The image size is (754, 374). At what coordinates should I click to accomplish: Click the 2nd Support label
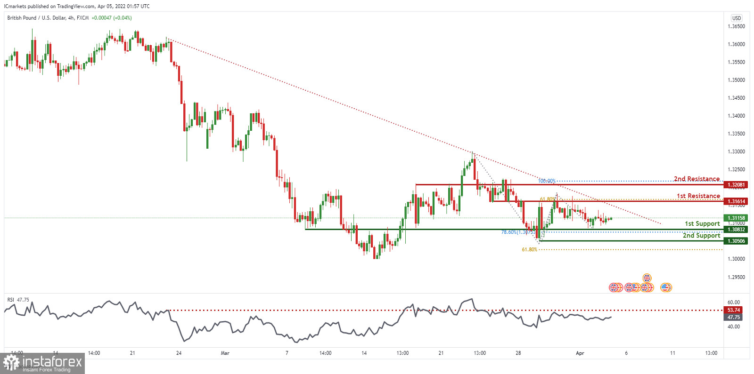pos(701,235)
